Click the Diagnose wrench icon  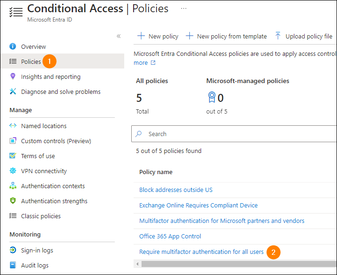13,92
